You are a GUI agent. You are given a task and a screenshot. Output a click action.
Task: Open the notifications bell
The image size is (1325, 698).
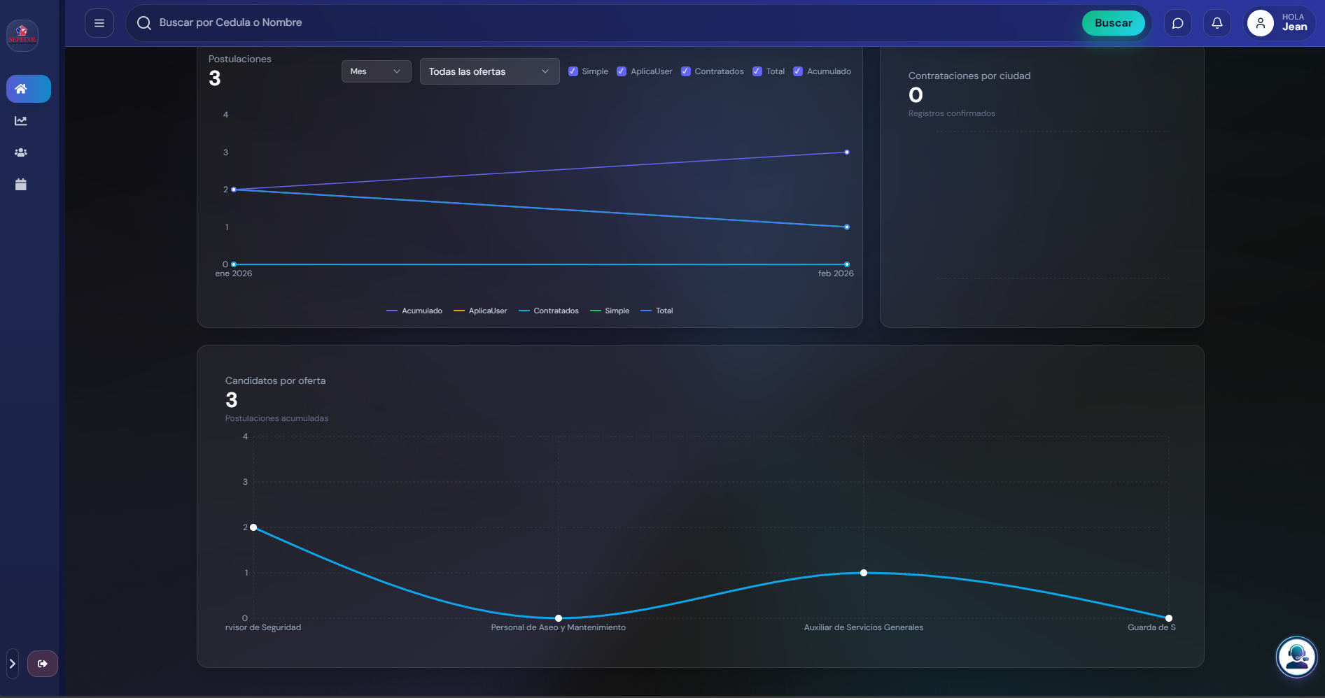(1217, 23)
